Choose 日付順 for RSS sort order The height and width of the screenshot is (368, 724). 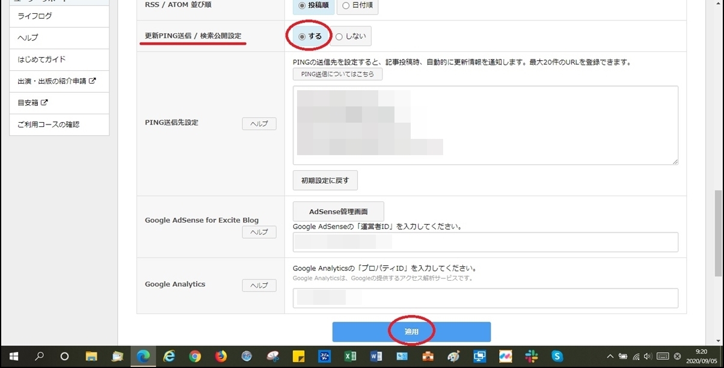click(x=346, y=5)
